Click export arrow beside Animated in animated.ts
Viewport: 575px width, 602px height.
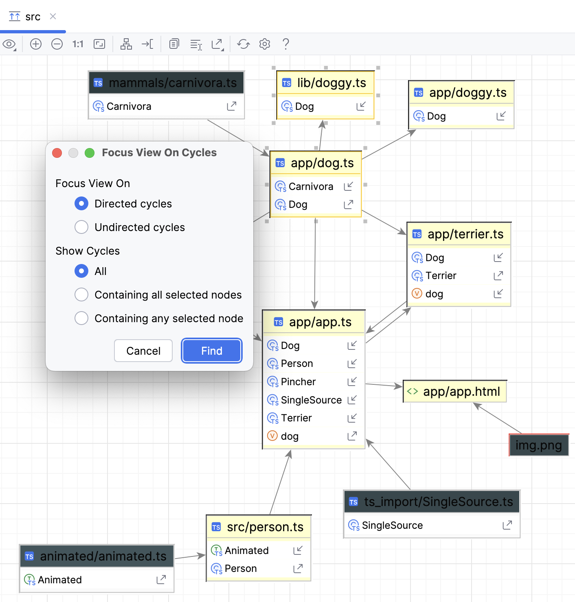click(x=161, y=580)
